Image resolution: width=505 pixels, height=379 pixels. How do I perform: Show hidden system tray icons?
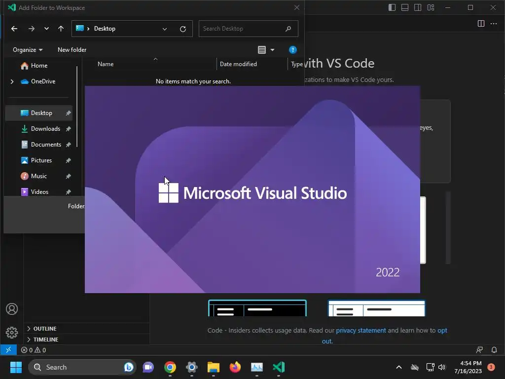398,367
